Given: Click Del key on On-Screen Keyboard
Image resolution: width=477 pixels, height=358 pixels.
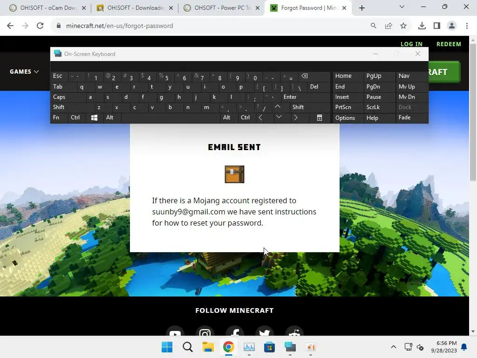Looking at the screenshot, I should 319,87.
